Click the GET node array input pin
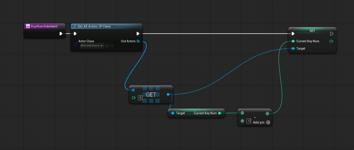Viewport: 354px width, 150px height. (133, 90)
